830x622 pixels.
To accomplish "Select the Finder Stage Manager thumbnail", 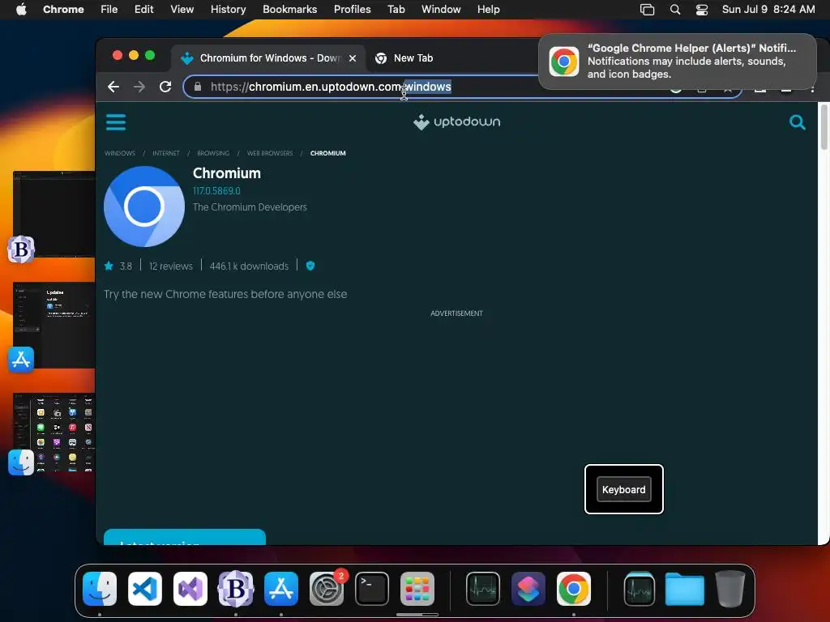I will (x=54, y=432).
